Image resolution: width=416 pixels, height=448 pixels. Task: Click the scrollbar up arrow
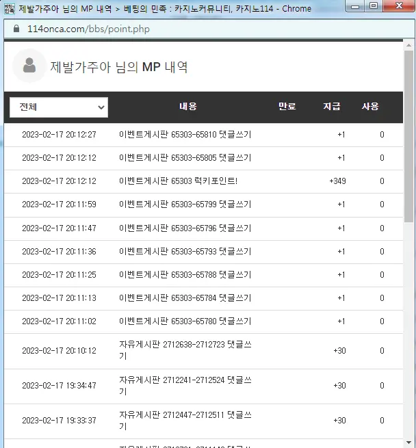[408, 45]
